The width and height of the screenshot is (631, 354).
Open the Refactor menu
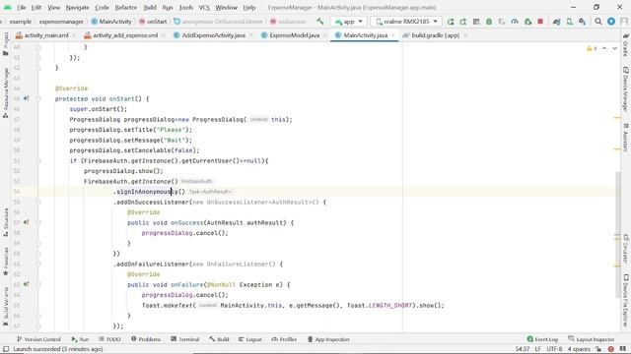pyautogui.click(x=125, y=7)
